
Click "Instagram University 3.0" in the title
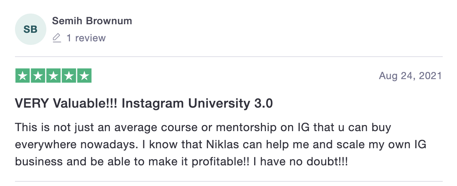click(197, 104)
